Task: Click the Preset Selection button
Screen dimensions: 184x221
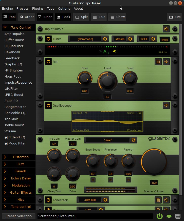Action: (x=19, y=216)
